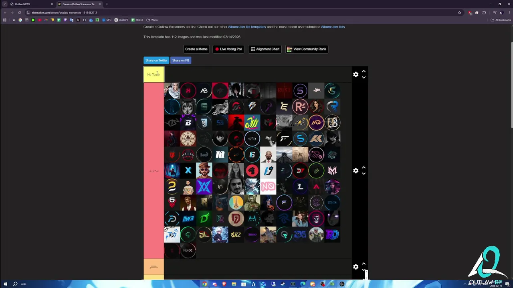Open settings gear for the orange tier

[355, 267]
